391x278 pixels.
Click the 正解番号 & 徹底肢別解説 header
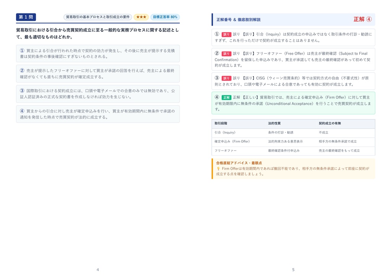point(238,20)
